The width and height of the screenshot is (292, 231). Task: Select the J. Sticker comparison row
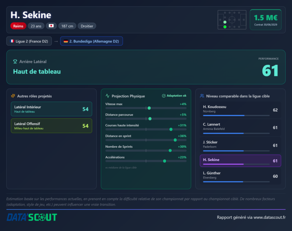(240, 145)
